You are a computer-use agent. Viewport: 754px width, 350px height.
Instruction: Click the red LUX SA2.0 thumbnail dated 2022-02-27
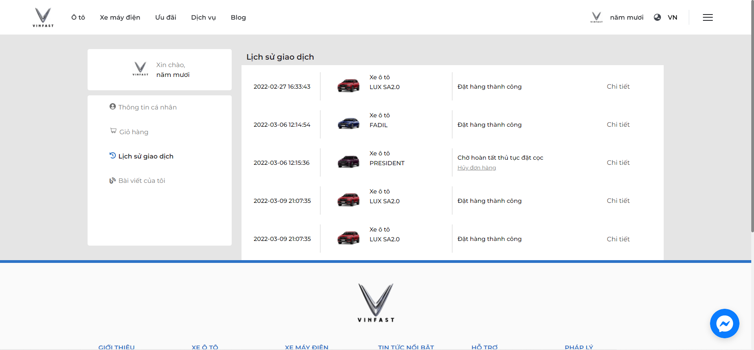click(x=348, y=86)
